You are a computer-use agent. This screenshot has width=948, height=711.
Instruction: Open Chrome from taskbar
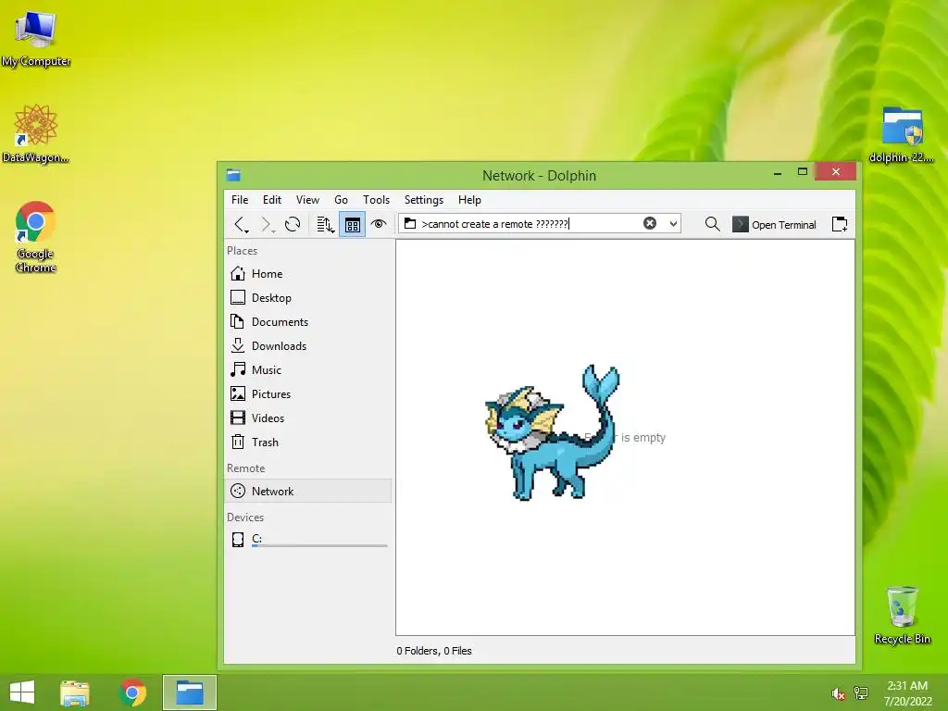133,692
